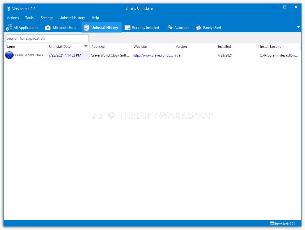Sort by the Publisher column header

click(x=111, y=47)
